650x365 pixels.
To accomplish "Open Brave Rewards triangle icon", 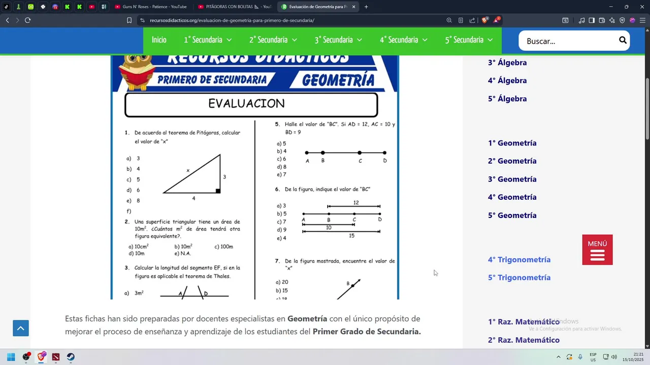I will click(x=497, y=20).
